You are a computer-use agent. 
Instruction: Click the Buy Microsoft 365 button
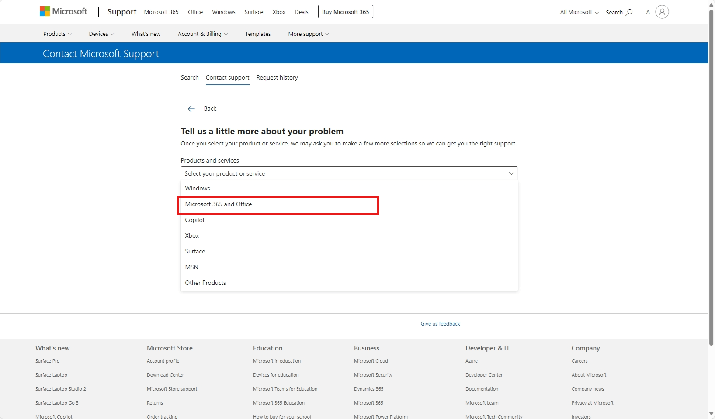tap(346, 12)
